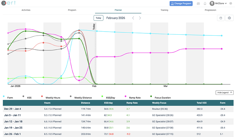This screenshot has width=235, height=137.
Task: Switch to the Progression tab
Action: (210, 10)
